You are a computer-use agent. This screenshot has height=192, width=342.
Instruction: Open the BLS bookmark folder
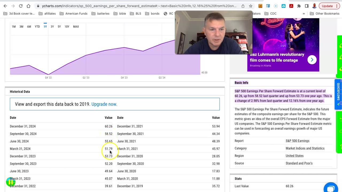135,14
